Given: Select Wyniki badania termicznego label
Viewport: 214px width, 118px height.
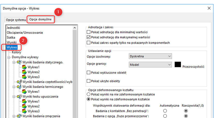Looking at the screenshot, I should tap(43, 87).
